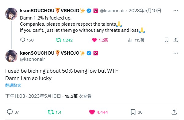The height and width of the screenshot is (120, 184).
Task: Share the first tweet via share icon
Action: pos(176,40)
